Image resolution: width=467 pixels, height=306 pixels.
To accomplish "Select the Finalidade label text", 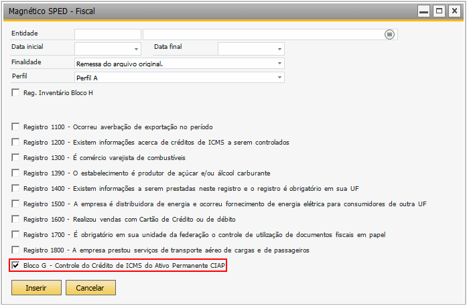I will [26, 62].
